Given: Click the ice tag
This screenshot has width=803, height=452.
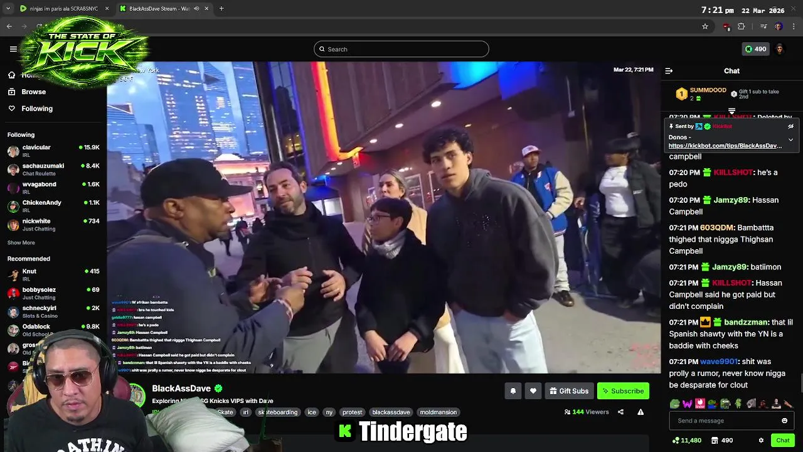Looking at the screenshot, I should [x=312, y=412].
